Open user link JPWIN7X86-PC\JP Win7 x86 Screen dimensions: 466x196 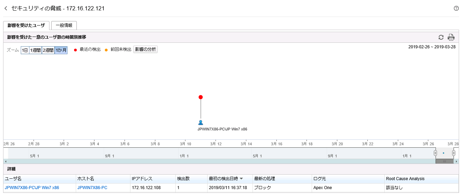point(32,188)
